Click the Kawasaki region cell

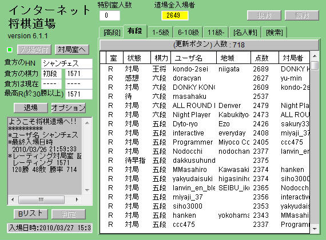coord(234,170)
